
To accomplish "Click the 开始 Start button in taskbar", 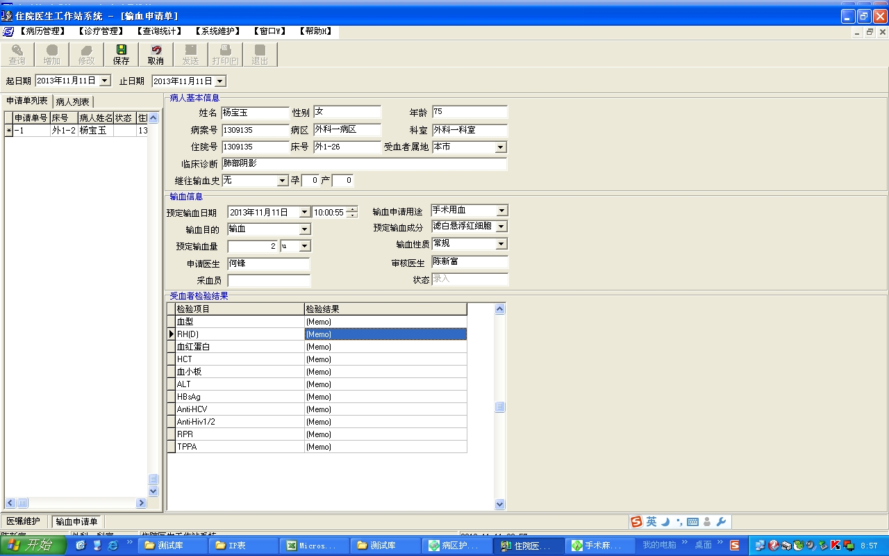I will coord(33,546).
